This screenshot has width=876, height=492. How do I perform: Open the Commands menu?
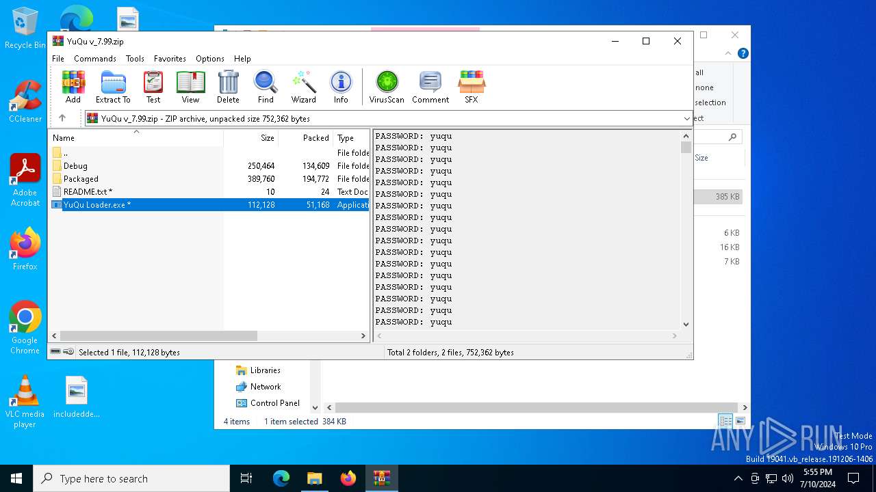(95, 59)
